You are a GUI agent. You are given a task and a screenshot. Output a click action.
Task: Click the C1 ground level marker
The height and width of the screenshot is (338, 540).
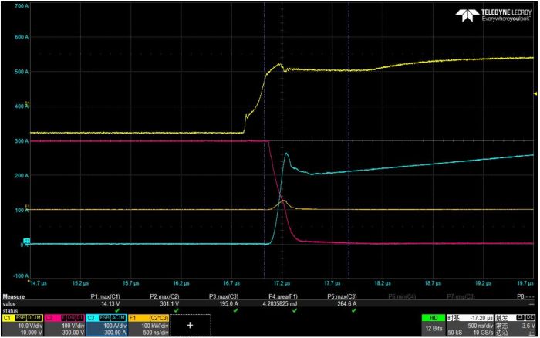(27, 104)
